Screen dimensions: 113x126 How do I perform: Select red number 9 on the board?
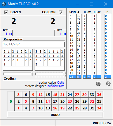click(x=33, y=95)
